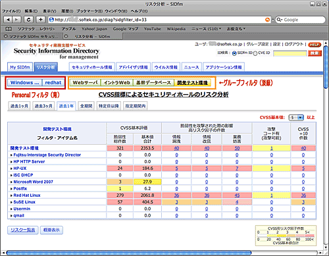Click the 基幹データベース group filter
This screenshot has width=329, height=256.
tap(153, 83)
